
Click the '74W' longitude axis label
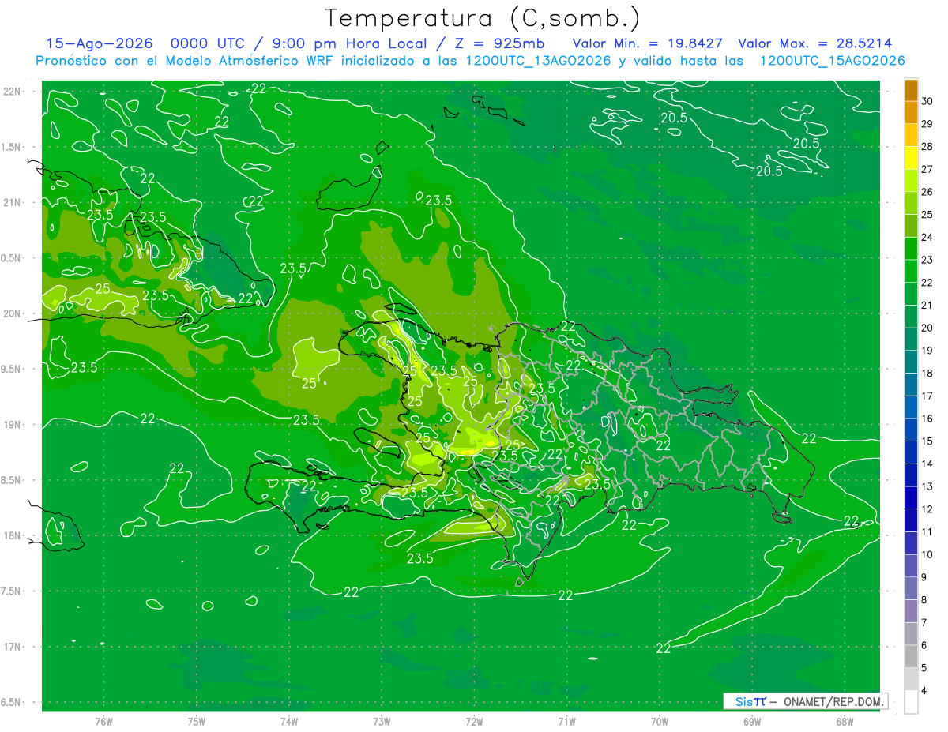(x=289, y=722)
